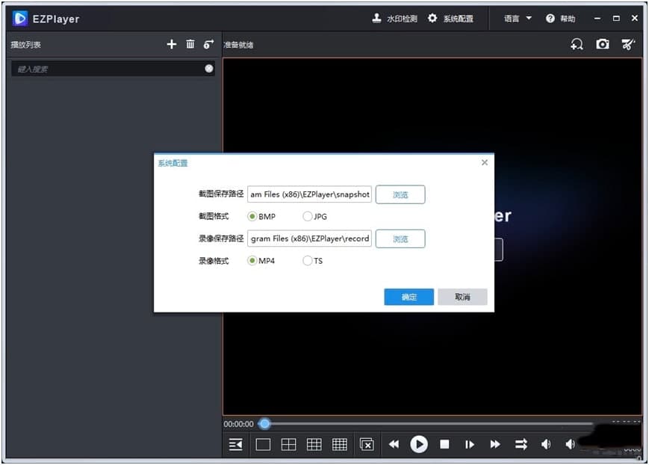Image resolution: width=649 pixels, height=465 pixels.
Task: Select the single window layout icon
Action: (x=262, y=443)
